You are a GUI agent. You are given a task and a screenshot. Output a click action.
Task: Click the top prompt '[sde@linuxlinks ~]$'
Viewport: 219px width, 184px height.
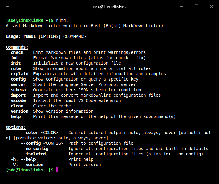tap(30, 20)
